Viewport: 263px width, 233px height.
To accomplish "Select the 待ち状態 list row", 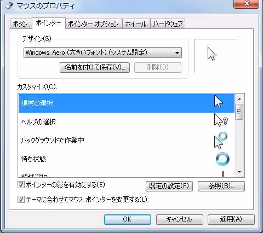I will click(127, 159).
